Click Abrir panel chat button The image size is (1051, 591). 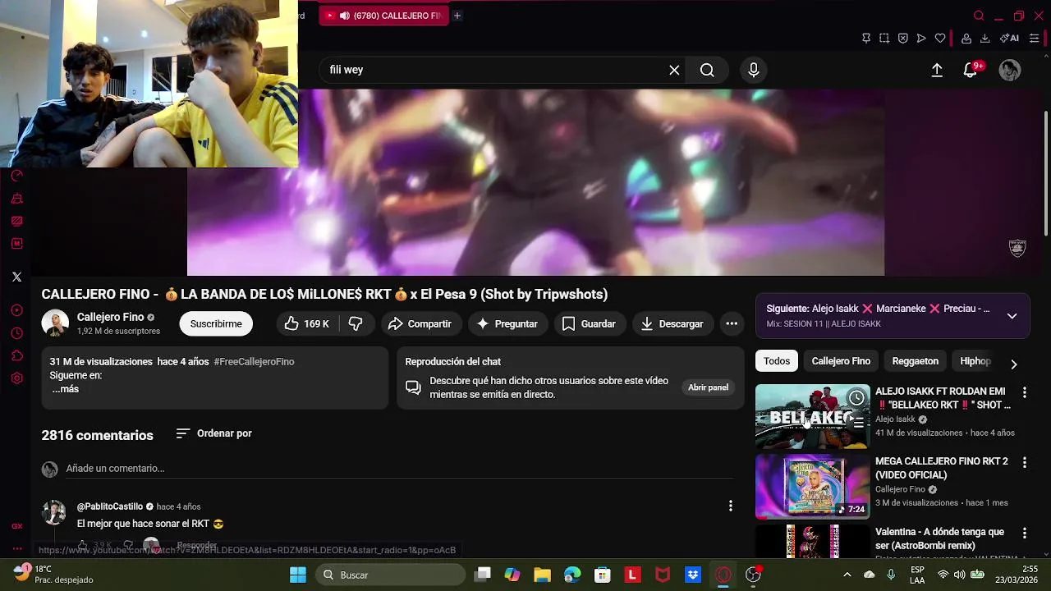708,387
